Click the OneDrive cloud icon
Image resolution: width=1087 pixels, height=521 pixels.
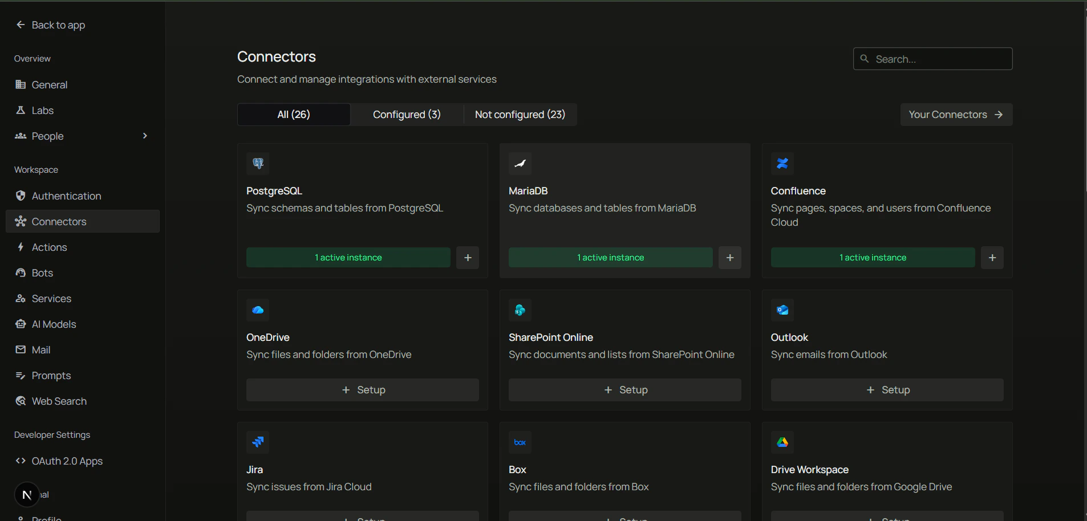tap(258, 310)
